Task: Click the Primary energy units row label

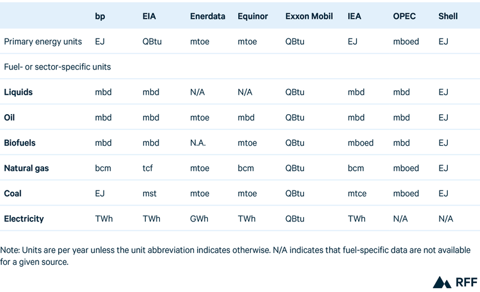Action: point(43,42)
